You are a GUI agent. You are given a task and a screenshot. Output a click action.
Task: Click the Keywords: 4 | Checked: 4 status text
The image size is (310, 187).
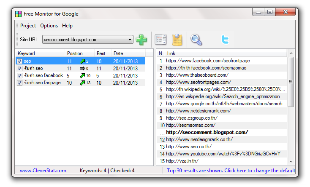107,171
